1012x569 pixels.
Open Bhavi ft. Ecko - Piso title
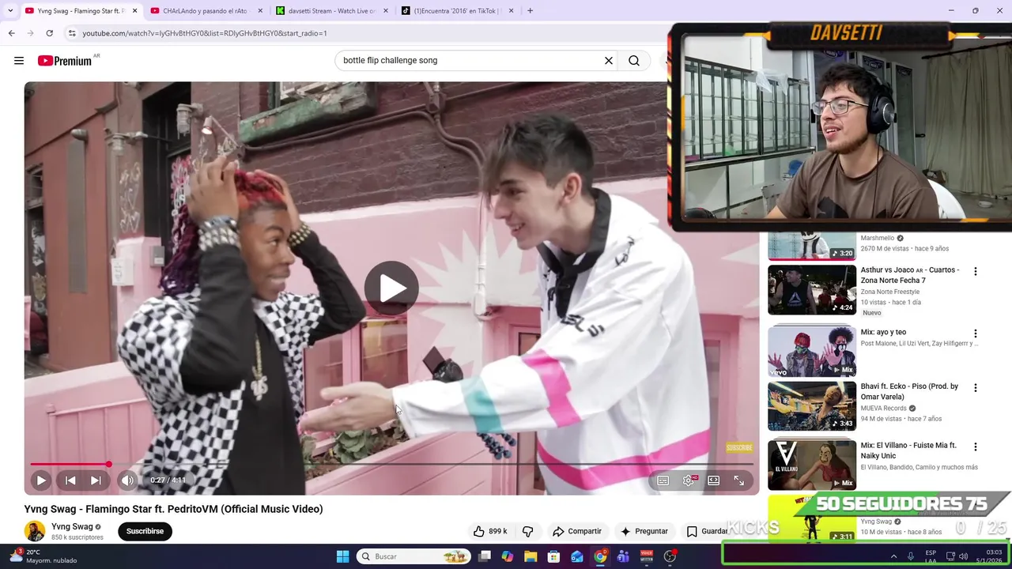click(909, 391)
